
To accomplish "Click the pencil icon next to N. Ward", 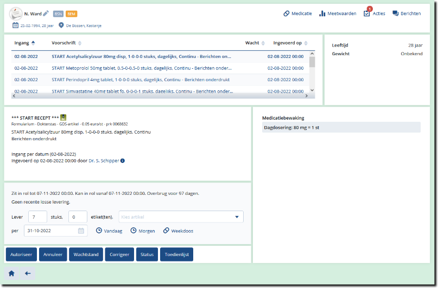I will click(x=46, y=14).
